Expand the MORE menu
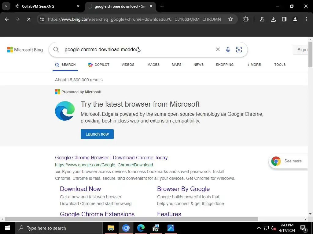 point(254,65)
